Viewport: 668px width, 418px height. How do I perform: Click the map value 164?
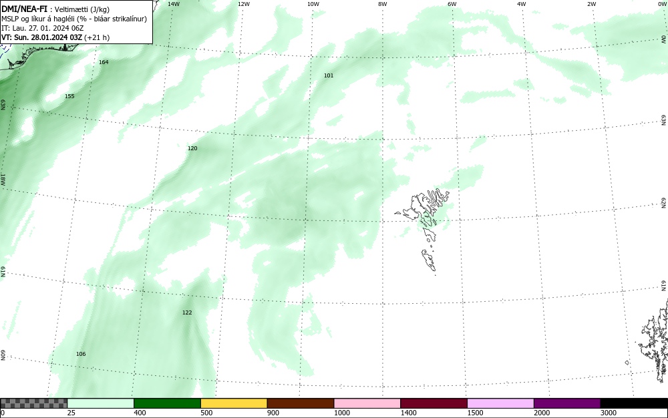click(x=104, y=62)
